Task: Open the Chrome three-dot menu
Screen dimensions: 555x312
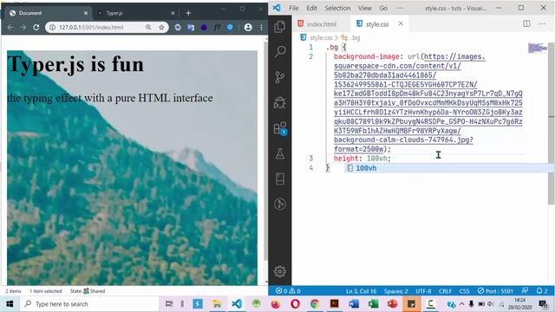Action: pyautogui.click(x=261, y=27)
